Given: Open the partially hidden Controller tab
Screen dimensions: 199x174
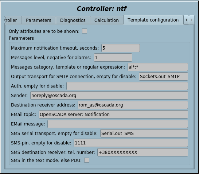Looking at the screenshot, I should click(13, 20).
